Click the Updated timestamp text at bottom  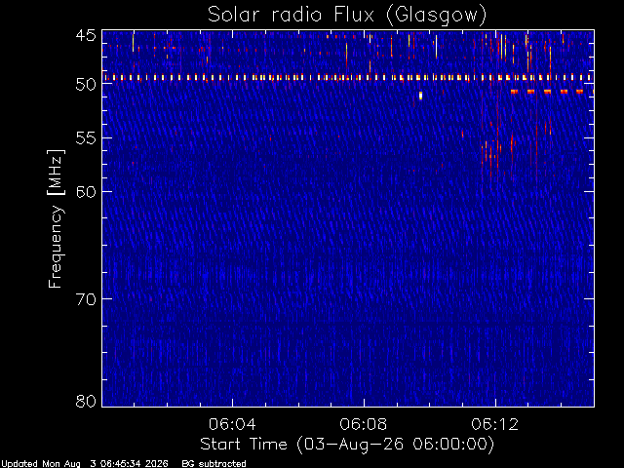[85, 464]
